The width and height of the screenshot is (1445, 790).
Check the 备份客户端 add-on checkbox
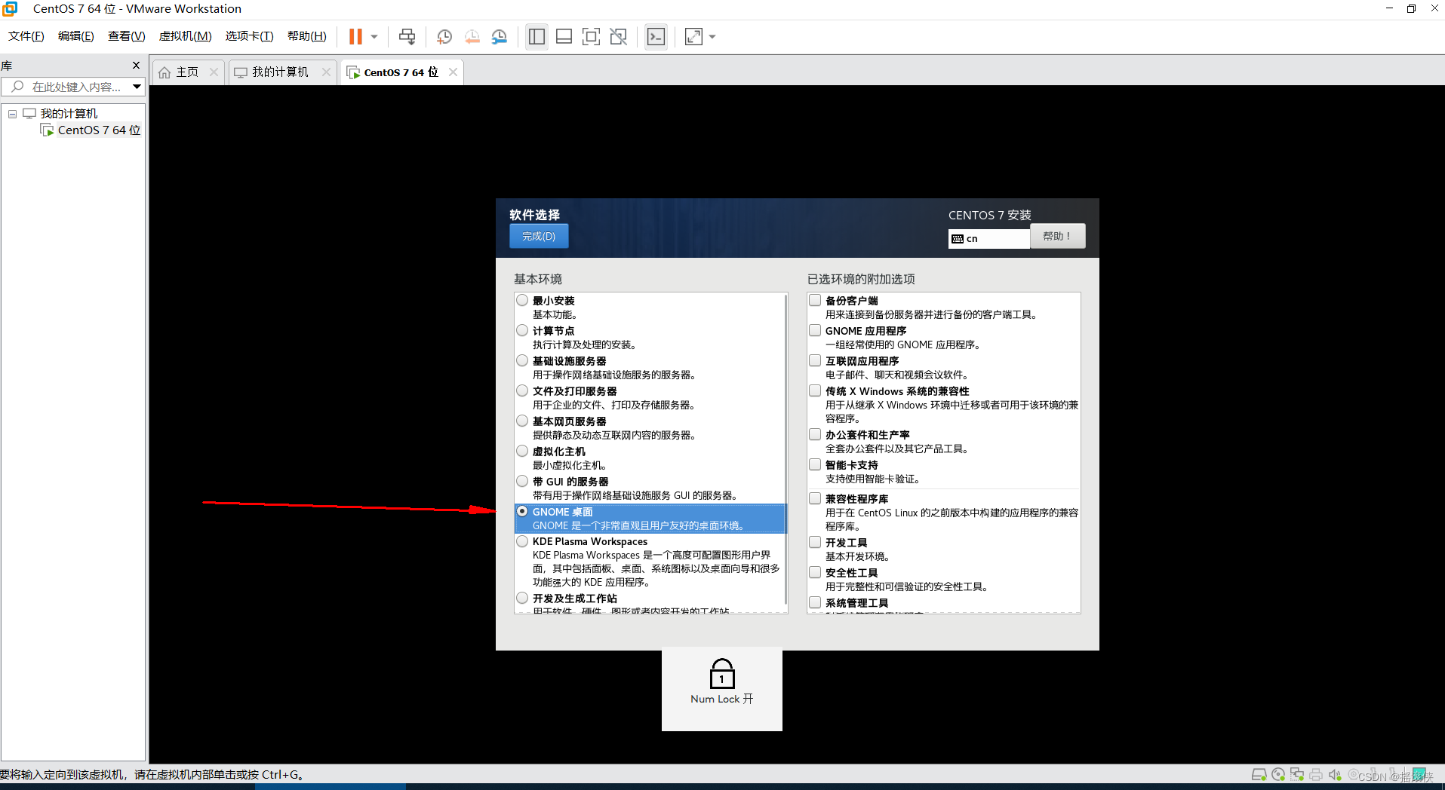(815, 300)
